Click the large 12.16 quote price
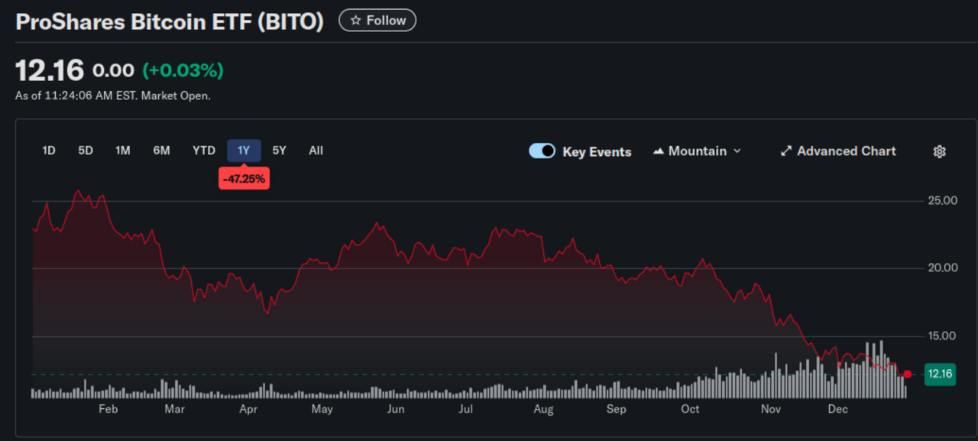The image size is (978, 441). pyautogui.click(x=50, y=70)
